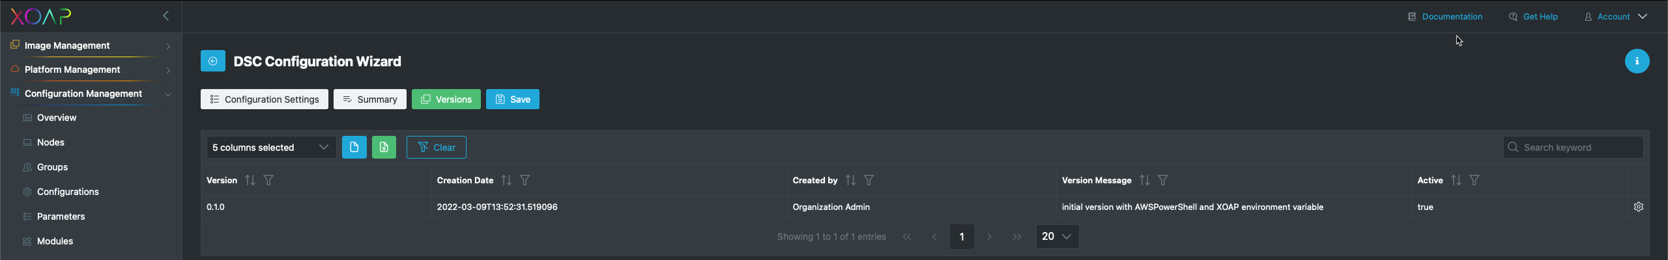1668x260 pixels.
Task: Filter the Created by column
Action: pos(869,180)
